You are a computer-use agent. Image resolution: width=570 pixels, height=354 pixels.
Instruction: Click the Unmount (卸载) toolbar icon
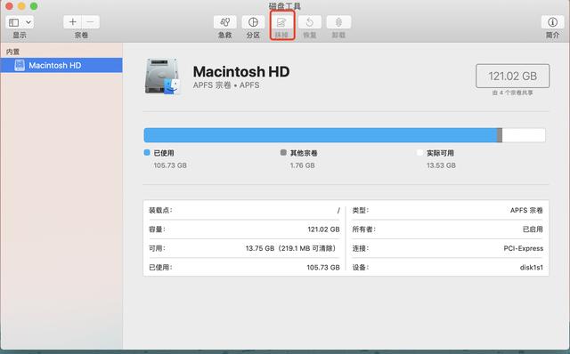point(338,22)
